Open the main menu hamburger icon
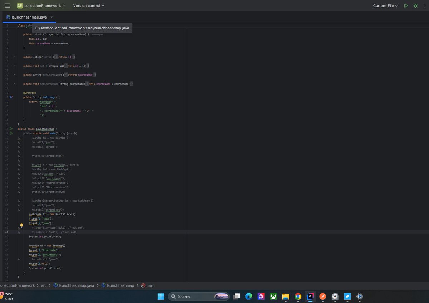Image resolution: width=429 pixels, height=303 pixels. tap(7, 5)
